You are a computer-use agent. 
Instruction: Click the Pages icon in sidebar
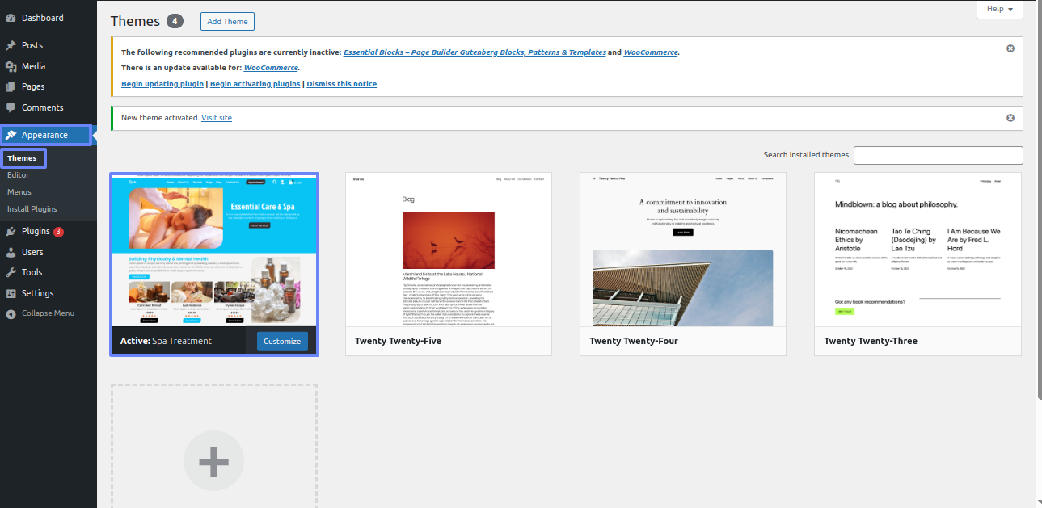(x=11, y=86)
